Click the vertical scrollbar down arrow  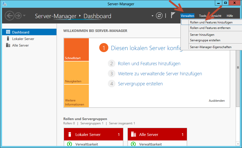coord(238,144)
